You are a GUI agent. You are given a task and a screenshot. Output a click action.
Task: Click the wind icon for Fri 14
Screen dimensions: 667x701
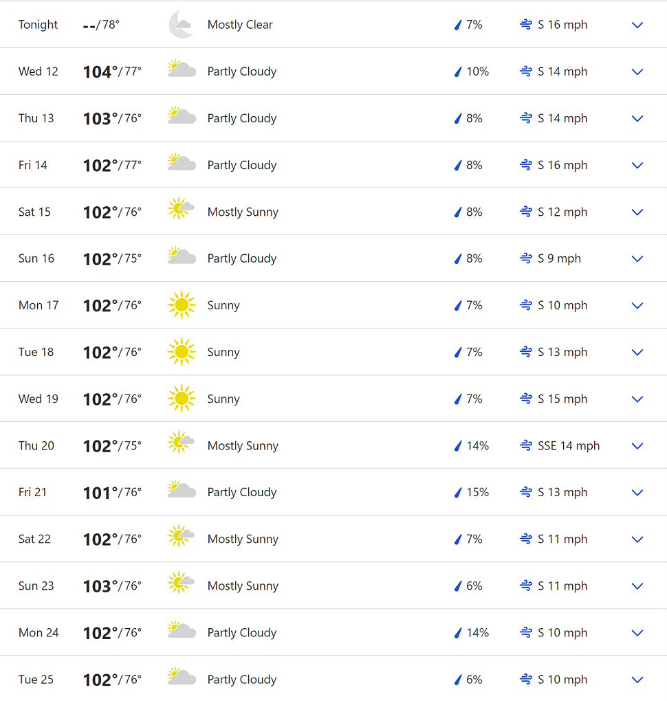pyautogui.click(x=526, y=165)
